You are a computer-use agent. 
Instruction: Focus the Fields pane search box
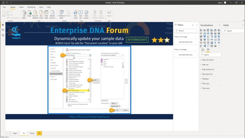(233, 31)
